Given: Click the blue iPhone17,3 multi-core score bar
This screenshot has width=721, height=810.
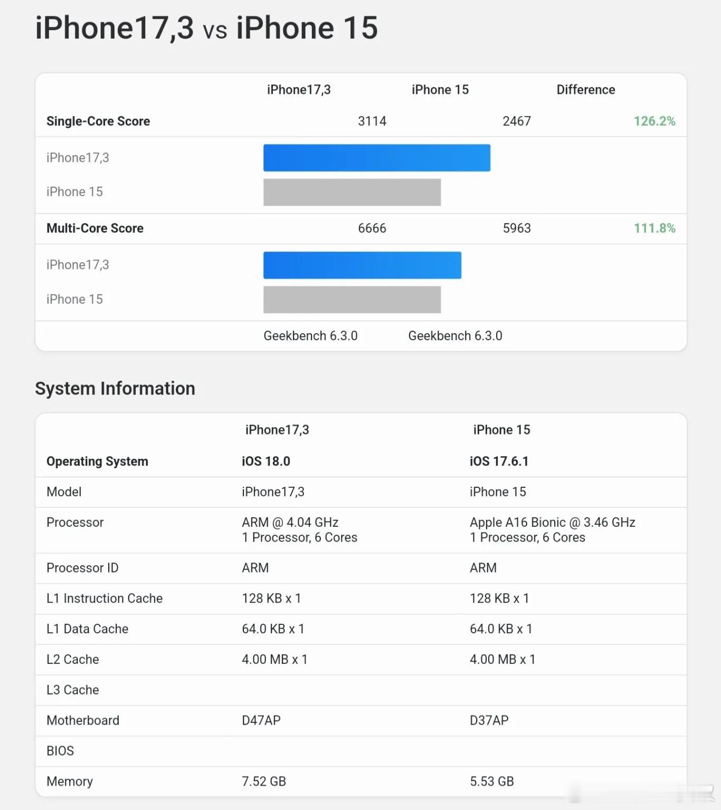Looking at the screenshot, I should click(x=362, y=265).
